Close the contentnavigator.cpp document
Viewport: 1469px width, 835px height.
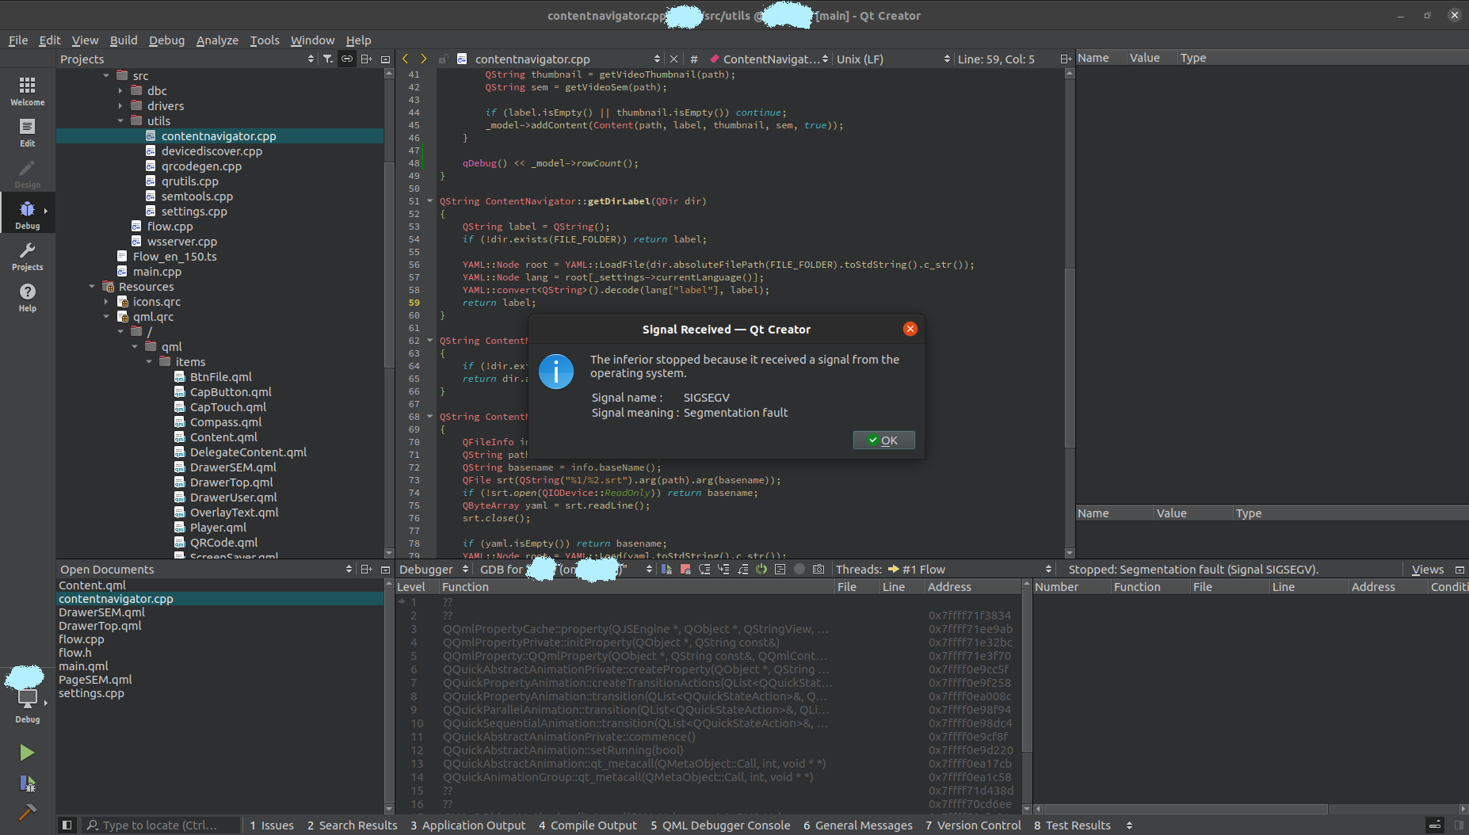tap(673, 59)
